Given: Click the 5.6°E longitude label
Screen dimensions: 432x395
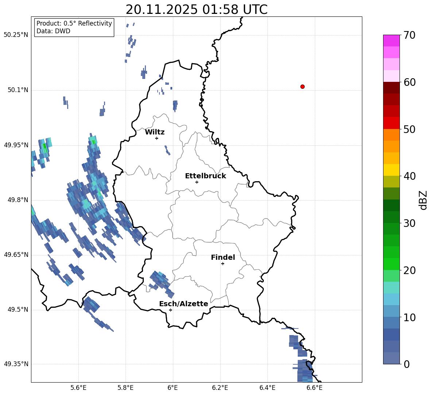Looking at the screenshot, I should point(78,388).
